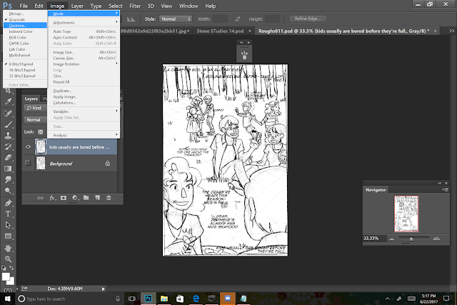
Task: Open the Normal blend mode dropdown
Action: pyautogui.click(x=35, y=120)
